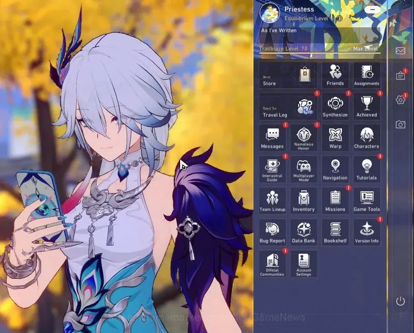The width and height of the screenshot is (414, 333).
Task: Open the Inventory backpack
Action: coord(304,201)
